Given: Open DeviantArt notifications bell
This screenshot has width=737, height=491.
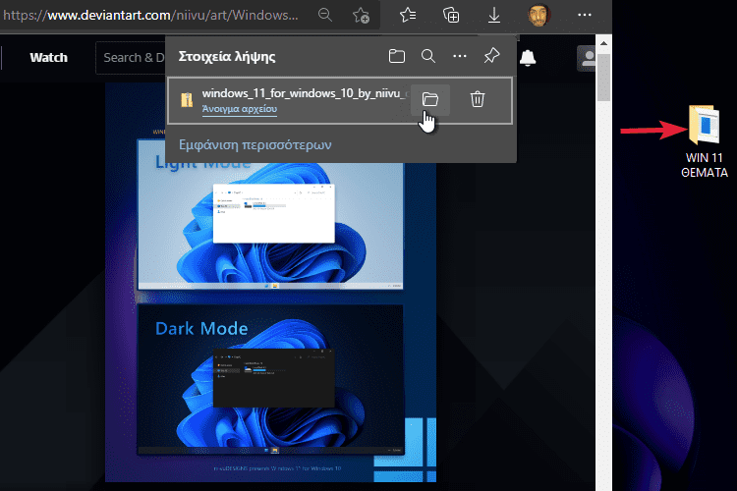Looking at the screenshot, I should (x=528, y=58).
